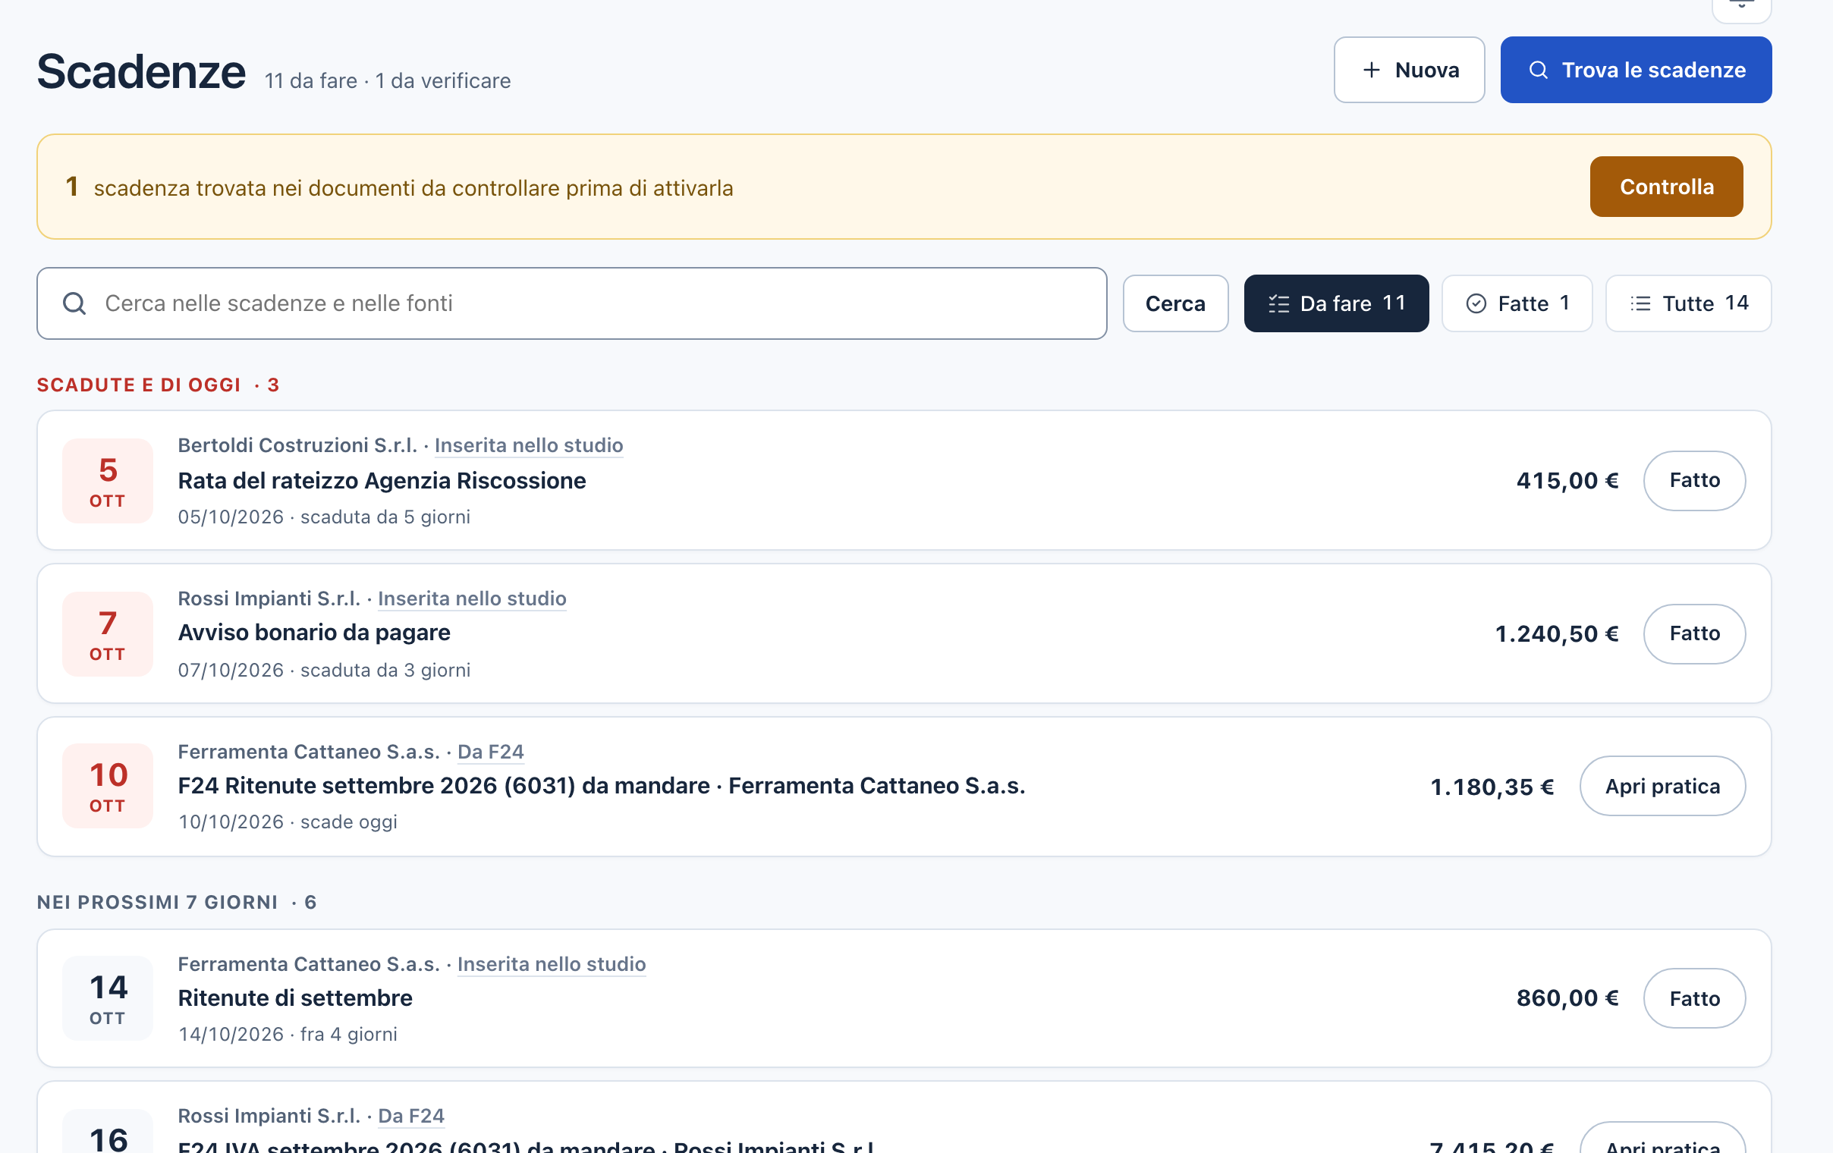Open Apri pratica for F24 Ritenute settembre

(1662, 786)
